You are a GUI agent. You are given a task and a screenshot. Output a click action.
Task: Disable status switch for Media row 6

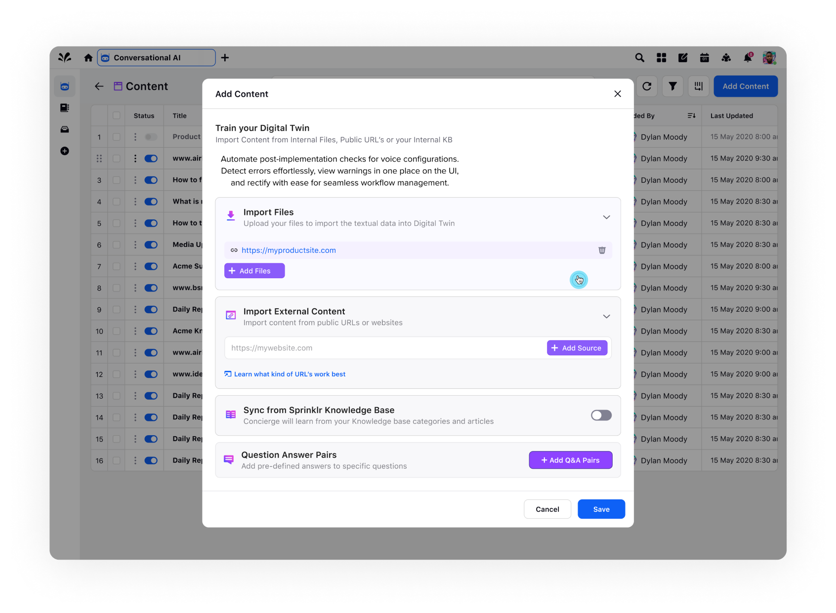click(151, 245)
